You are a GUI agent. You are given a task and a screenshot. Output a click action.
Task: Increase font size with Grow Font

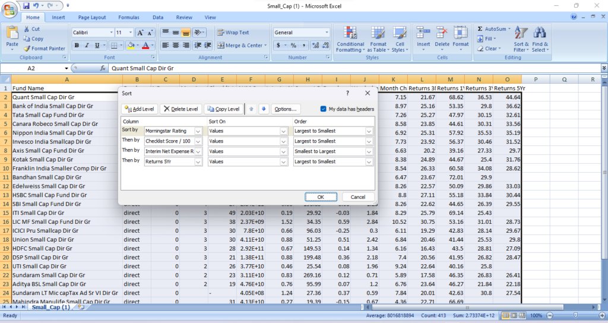pyautogui.click(x=140, y=33)
